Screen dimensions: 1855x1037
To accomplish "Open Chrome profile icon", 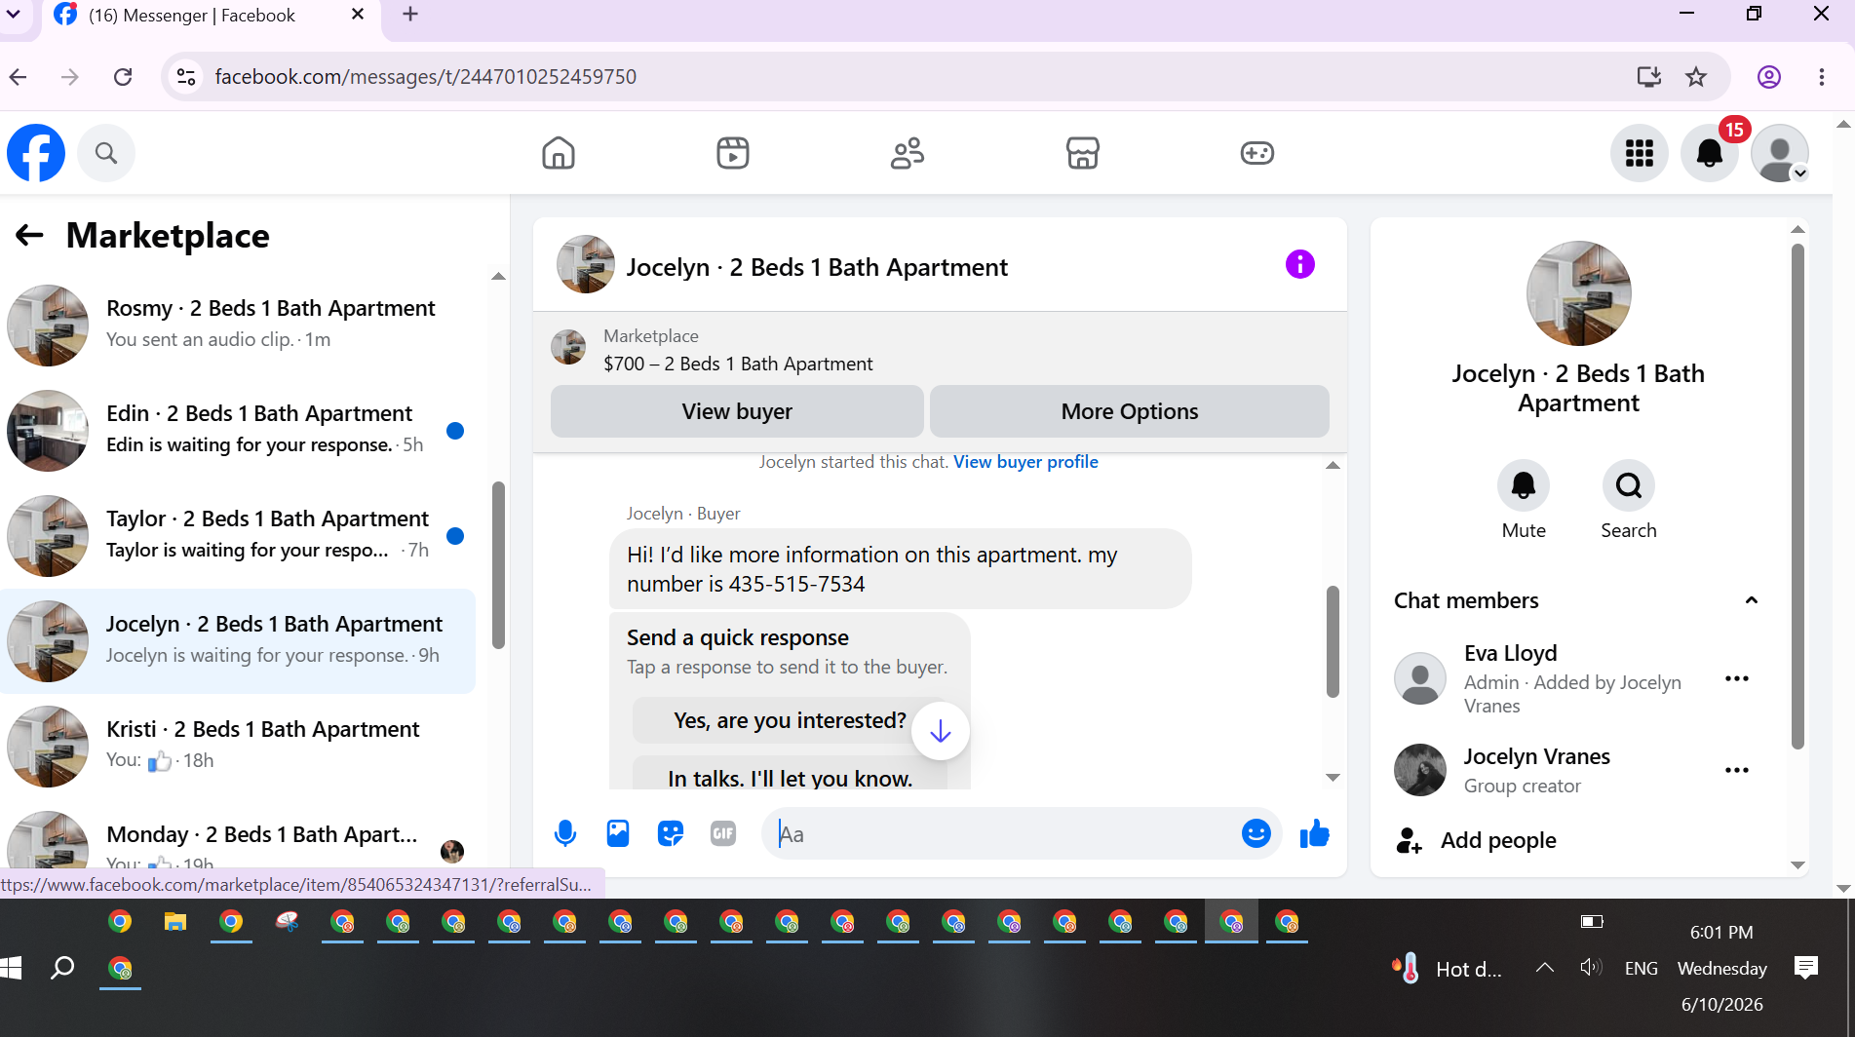I will pyautogui.click(x=1769, y=76).
